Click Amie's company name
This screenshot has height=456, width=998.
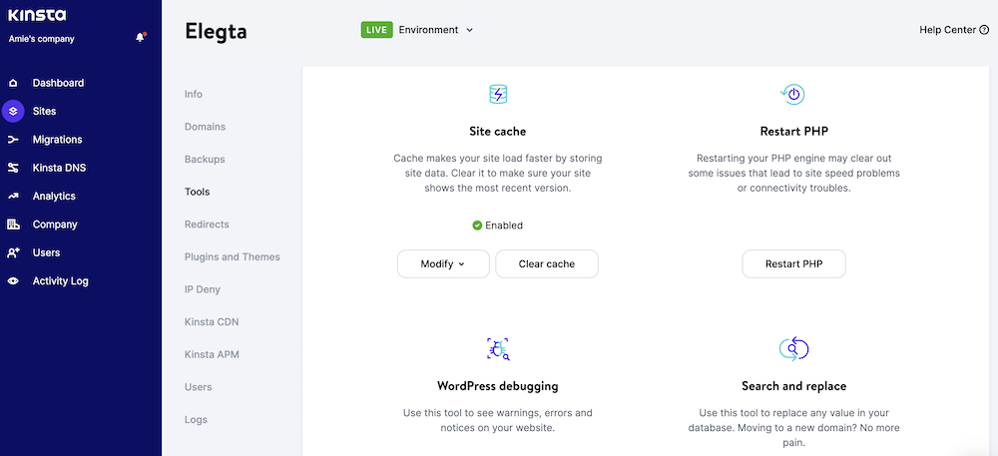(x=41, y=39)
